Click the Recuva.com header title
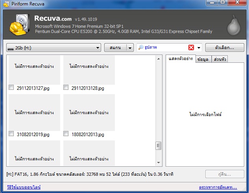 (x=53, y=18)
